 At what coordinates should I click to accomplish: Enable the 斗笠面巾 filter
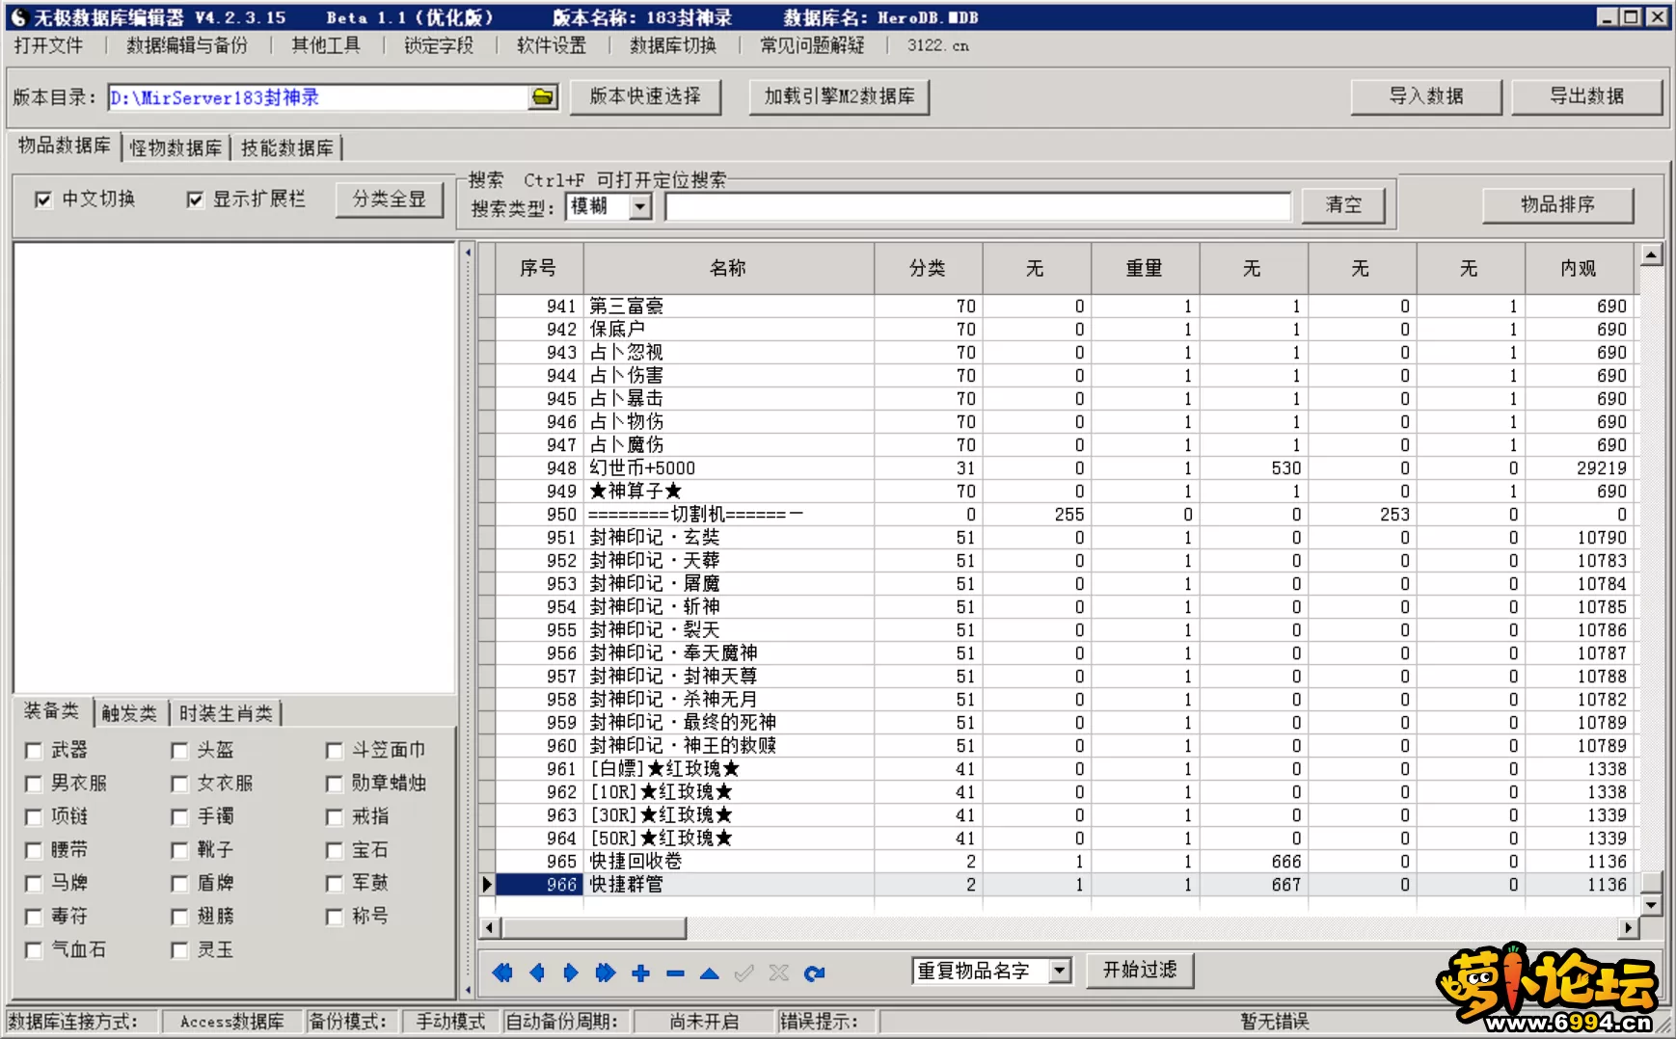tap(335, 751)
